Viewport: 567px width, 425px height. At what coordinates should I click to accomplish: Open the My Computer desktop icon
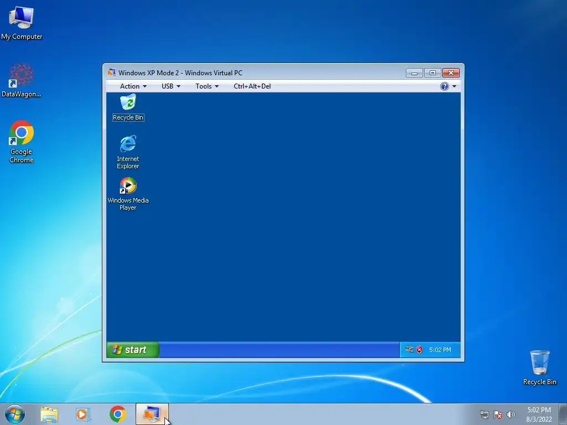[x=22, y=22]
